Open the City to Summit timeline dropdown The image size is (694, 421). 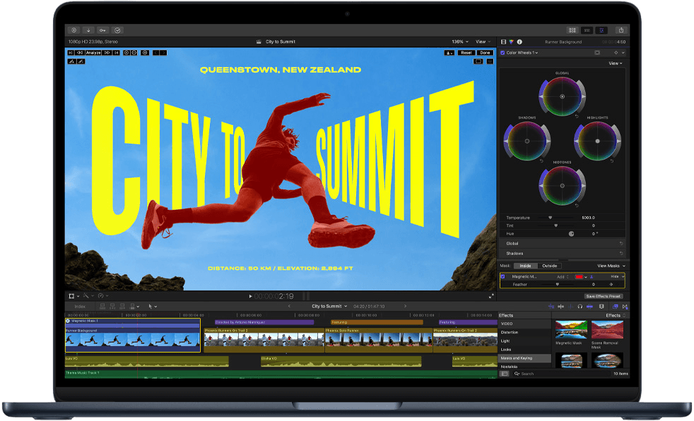click(x=329, y=306)
